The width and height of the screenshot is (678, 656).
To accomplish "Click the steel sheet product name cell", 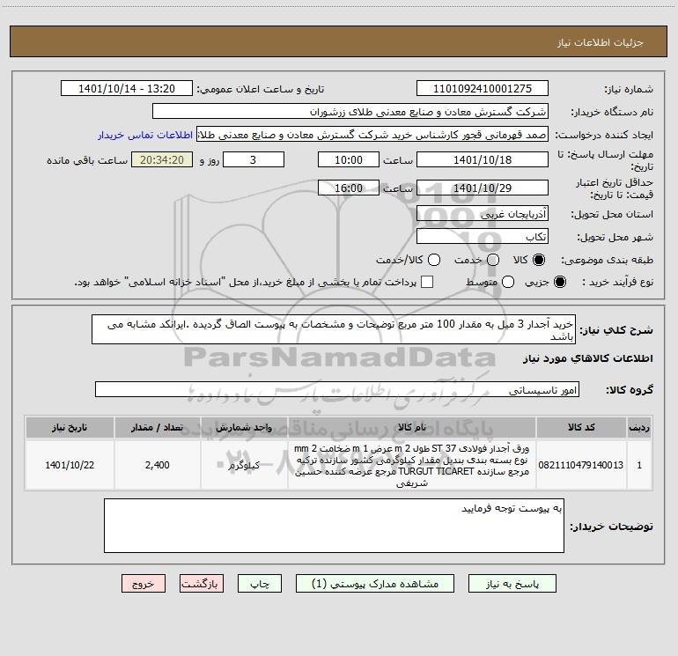I will [x=412, y=465].
